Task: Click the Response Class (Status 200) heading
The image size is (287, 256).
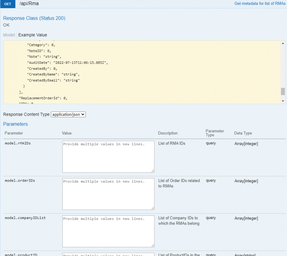Action: pos(34,18)
